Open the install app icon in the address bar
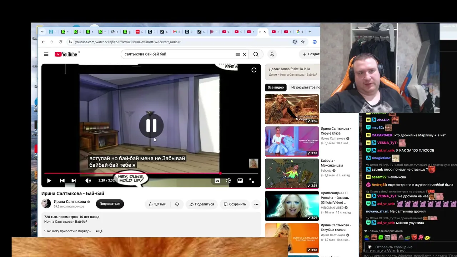This screenshot has width=457, height=257. tap(295, 42)
